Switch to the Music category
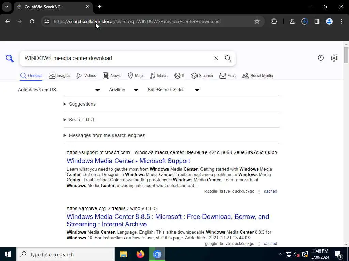Screen dimensions: 349x261 [x=159, y=76]
